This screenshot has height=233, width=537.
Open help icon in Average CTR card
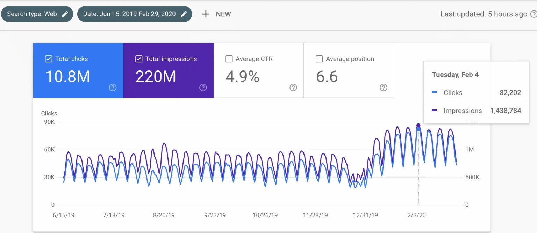pyautogui.click(x=293, y=88)
